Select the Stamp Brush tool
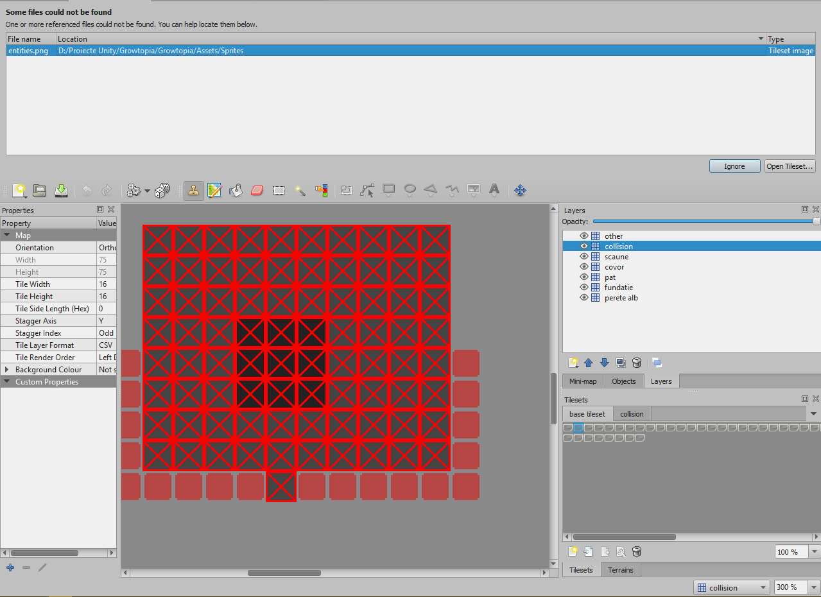 (x=194, y=190)
